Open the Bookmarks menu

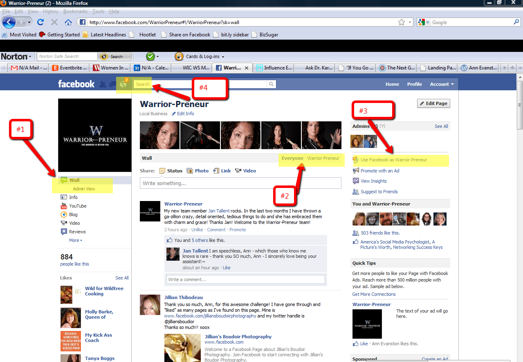[75, 11]
